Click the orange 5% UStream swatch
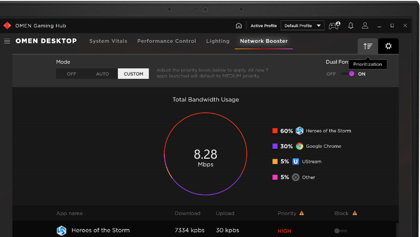Image resolution: width=420 pixels, height=237 pixels. tap(275, 161)
